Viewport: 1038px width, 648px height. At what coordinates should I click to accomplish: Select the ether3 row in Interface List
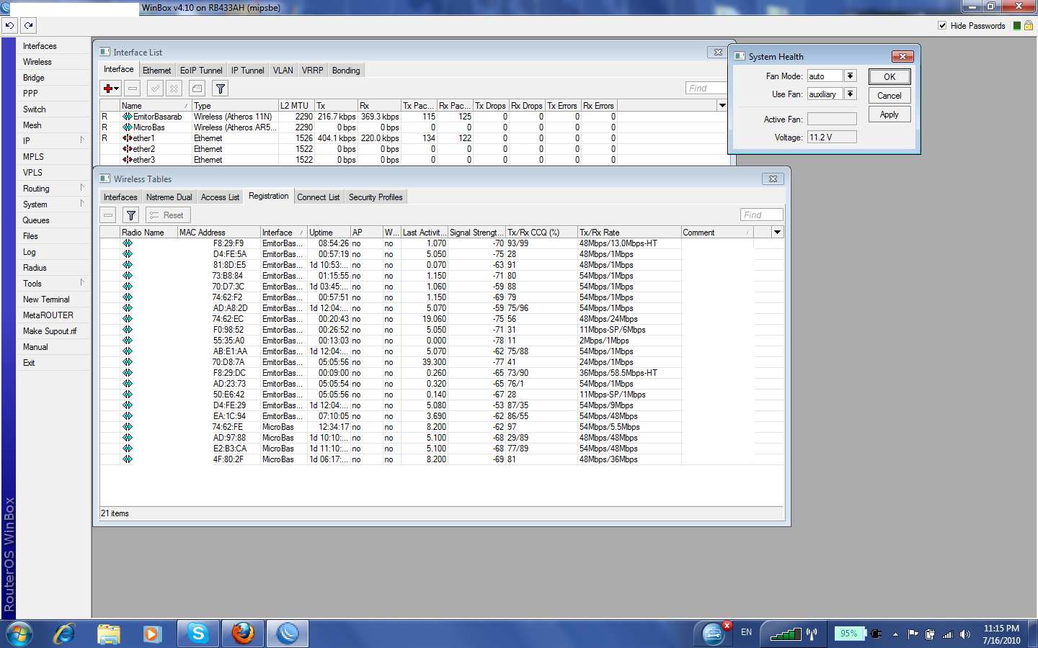(x=358, y=160)
